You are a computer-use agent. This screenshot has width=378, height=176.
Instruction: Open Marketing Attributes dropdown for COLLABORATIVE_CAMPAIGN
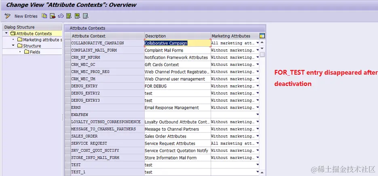pyautogui.click(x=258, y=43)
